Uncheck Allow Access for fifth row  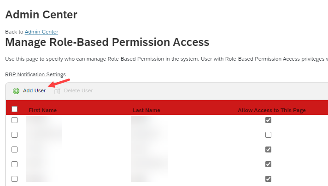(x=268, y=179)
